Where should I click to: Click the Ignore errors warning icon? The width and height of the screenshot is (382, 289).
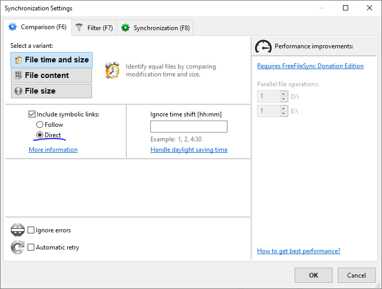18,230
